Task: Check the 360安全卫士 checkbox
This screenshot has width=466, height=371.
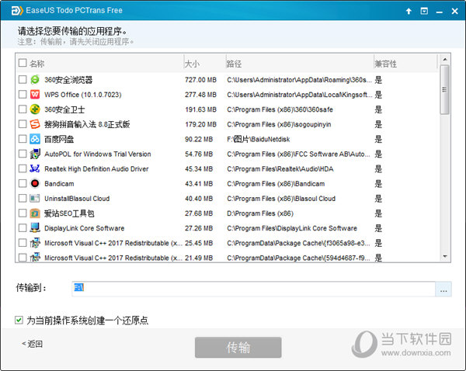Action: (23, 109)
